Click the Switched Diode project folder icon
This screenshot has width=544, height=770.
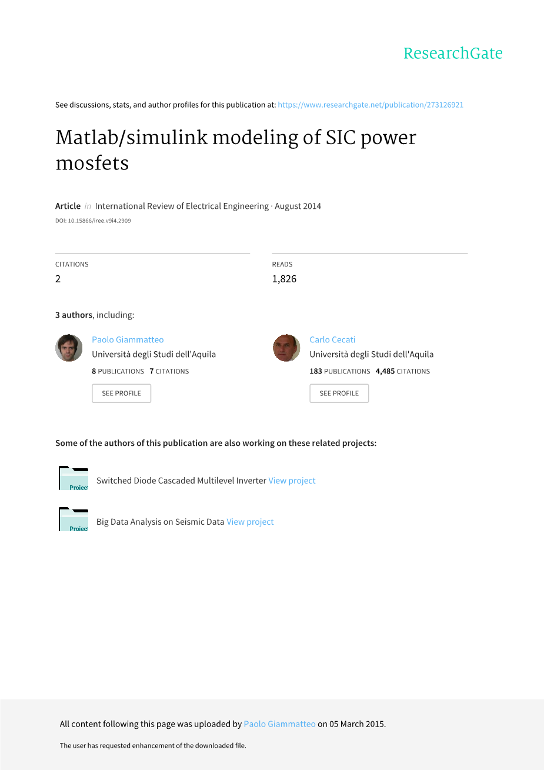pyautogui.click(x=74, y=478)
